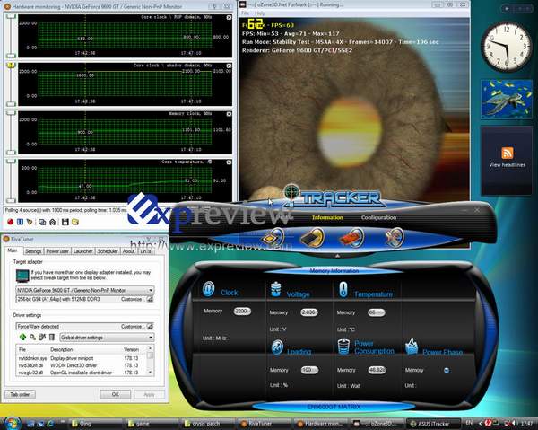
Task: Open the Information tab in iTracker
Action: (x=327, y=217)
